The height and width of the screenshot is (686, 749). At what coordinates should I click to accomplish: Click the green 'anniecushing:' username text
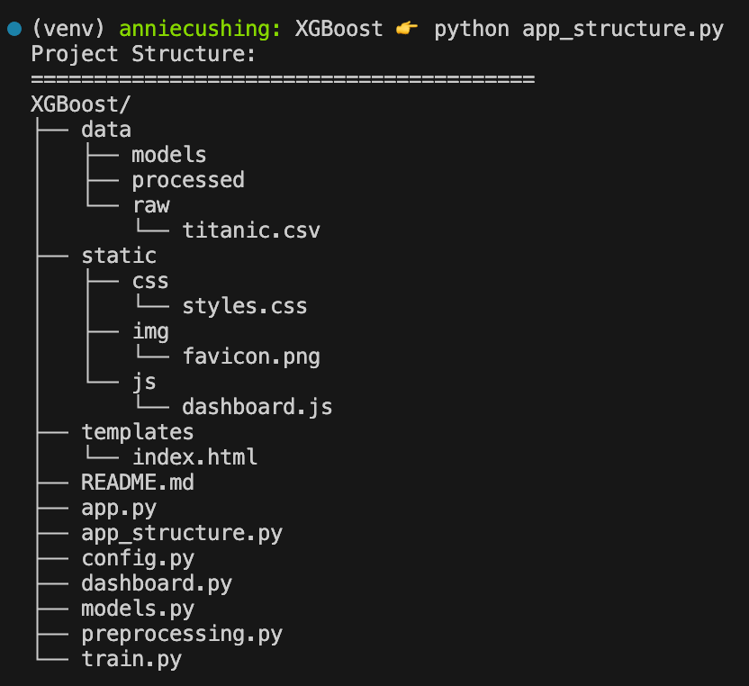pyautogui.click(x=200, y=29)
